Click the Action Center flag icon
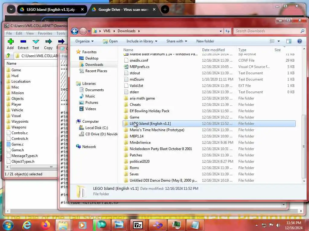The image size is (309, 231). pyautogui.click(x=271, y=225)
